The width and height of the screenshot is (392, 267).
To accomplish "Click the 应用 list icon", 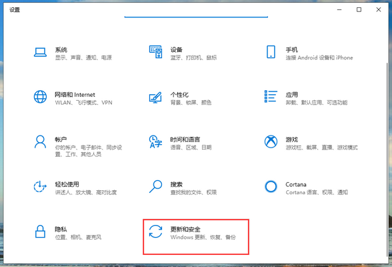I will point(271,97).
